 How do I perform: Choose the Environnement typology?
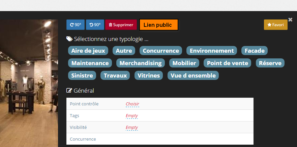click(x=212, y=51)
